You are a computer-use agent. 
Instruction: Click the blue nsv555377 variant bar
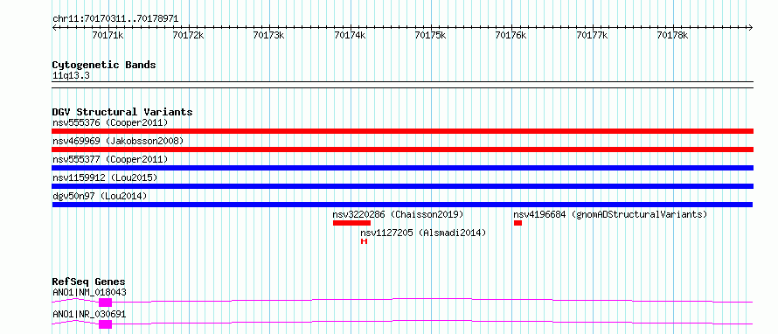402,168
